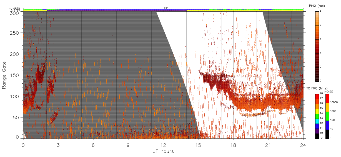The height and width of the screenshot is (157, 341).
Task: Click the black 9–10 MHz TX FRQ swatch
Action: pos(317,136)
